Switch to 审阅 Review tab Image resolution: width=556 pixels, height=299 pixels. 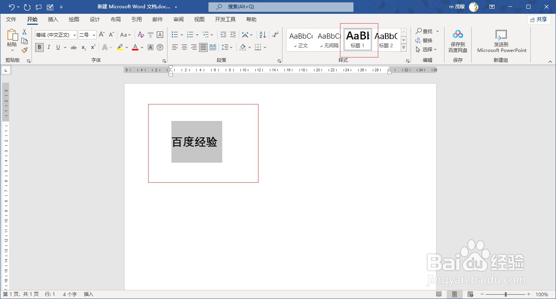[178, 19]
